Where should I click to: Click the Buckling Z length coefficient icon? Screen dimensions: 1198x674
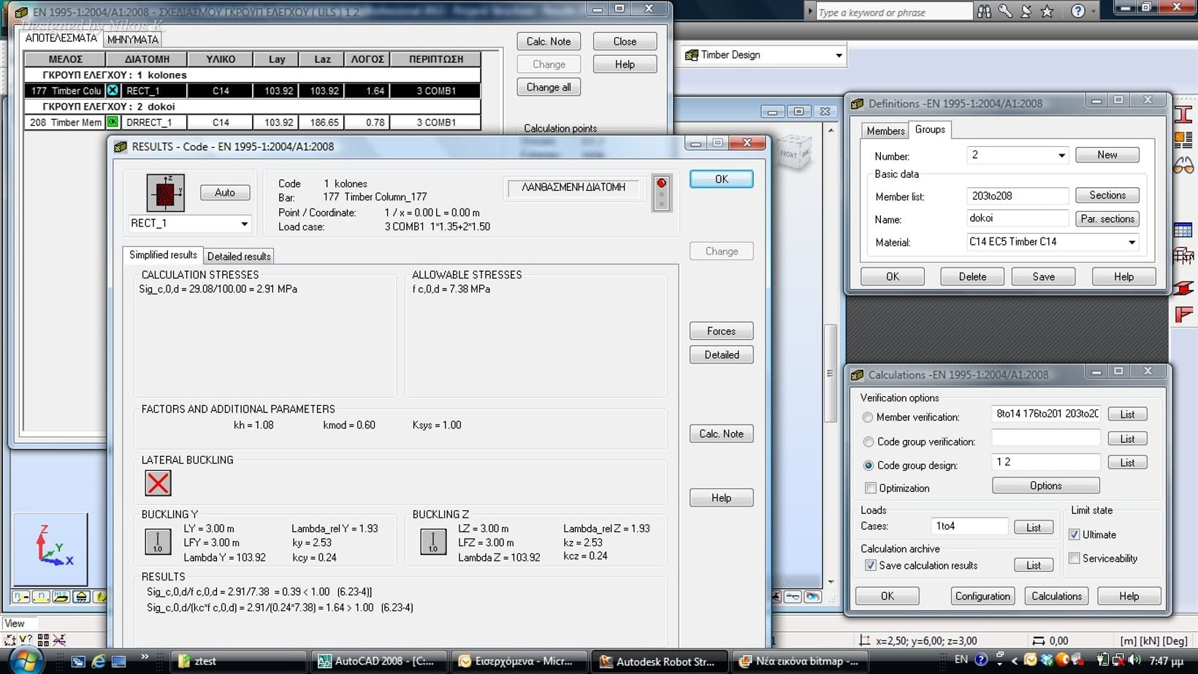coord(433,542)
